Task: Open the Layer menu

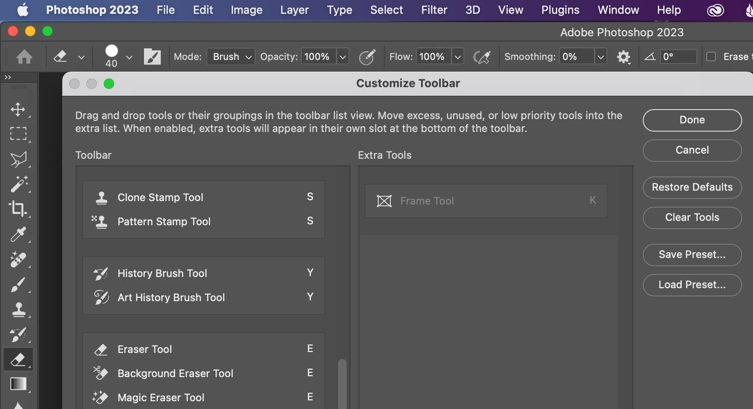Action: [294, 10]
